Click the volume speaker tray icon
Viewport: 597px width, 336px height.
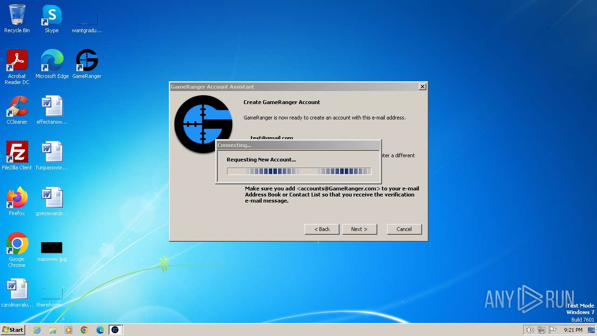pyautogui.click(x=530, y=330)
